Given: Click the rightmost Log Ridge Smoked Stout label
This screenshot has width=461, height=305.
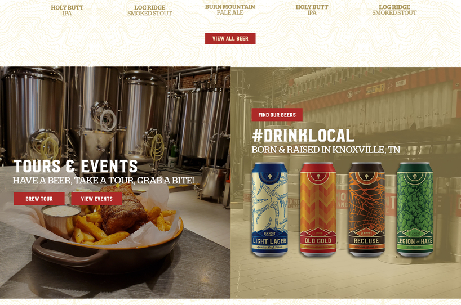Looking at the screenshot, I should (394, 10).
